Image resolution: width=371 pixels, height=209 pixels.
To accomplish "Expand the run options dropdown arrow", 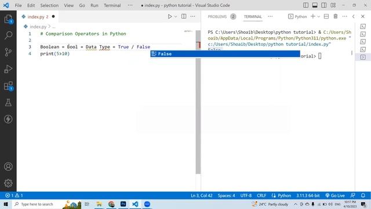I will point(176,17).
